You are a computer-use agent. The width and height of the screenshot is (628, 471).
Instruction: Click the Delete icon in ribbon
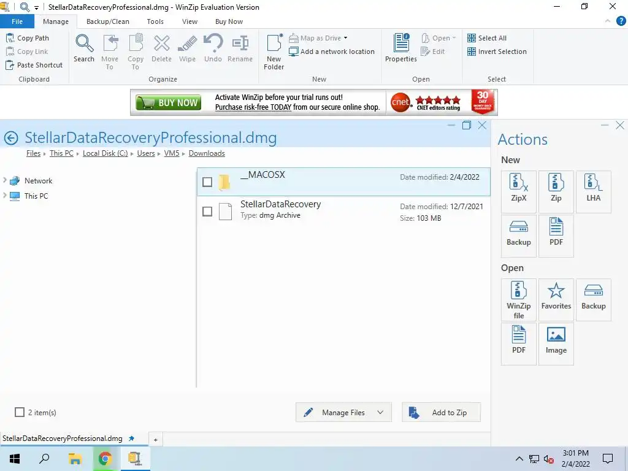point(162,48)
